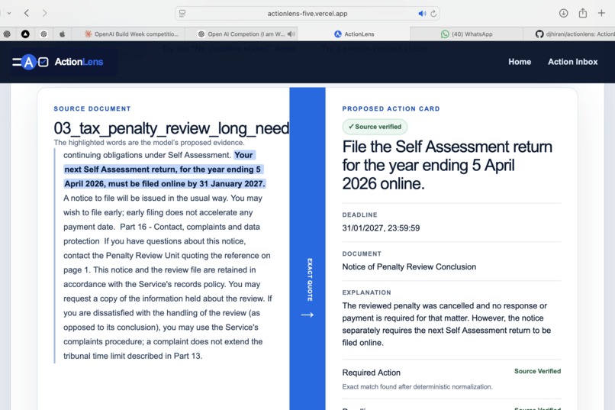Screen dimensions: 615x410
Task: Open the sidebar dropdown chevron
Action: pos(8,13)
